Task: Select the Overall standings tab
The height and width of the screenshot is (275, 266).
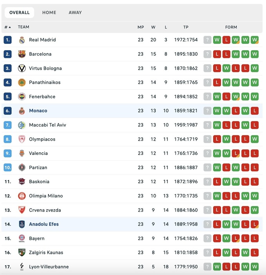Action: tap(20, 13)
